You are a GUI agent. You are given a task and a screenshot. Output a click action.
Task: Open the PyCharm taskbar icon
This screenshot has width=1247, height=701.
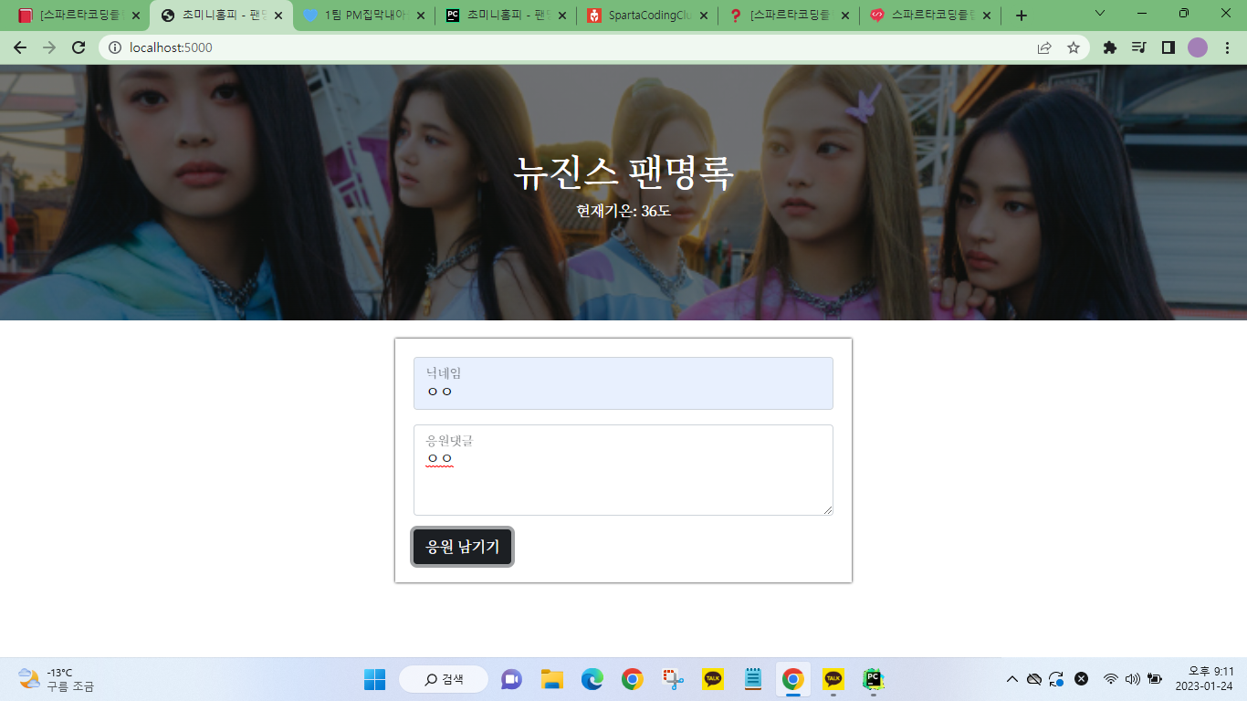pos(874,679)
